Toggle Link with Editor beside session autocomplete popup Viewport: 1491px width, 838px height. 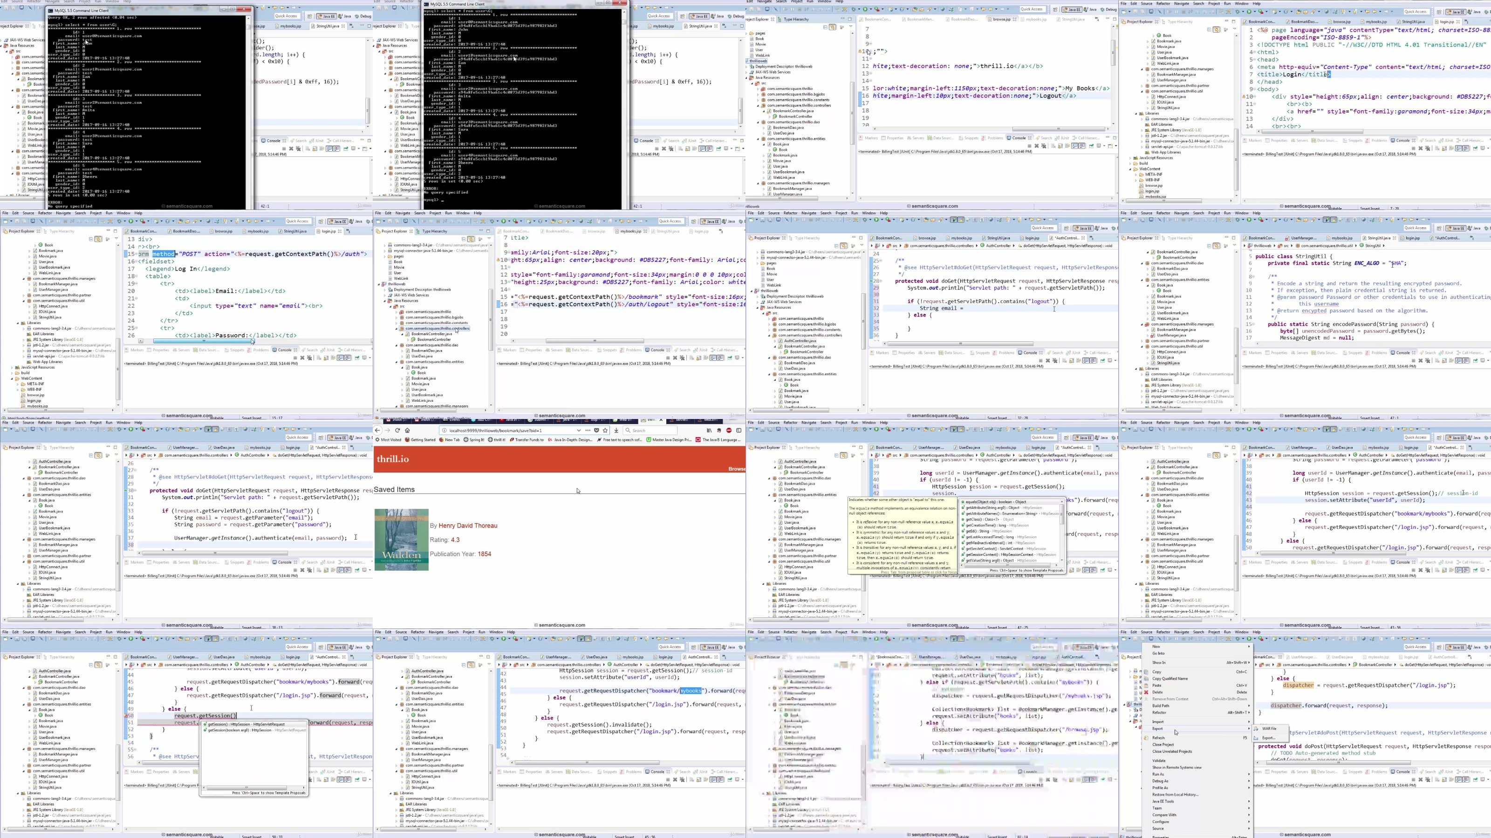tap(844, 455)
